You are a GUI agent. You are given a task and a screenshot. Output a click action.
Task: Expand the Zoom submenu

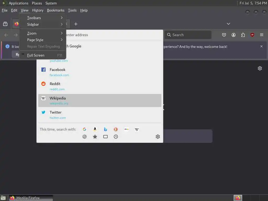pos(43,33)
